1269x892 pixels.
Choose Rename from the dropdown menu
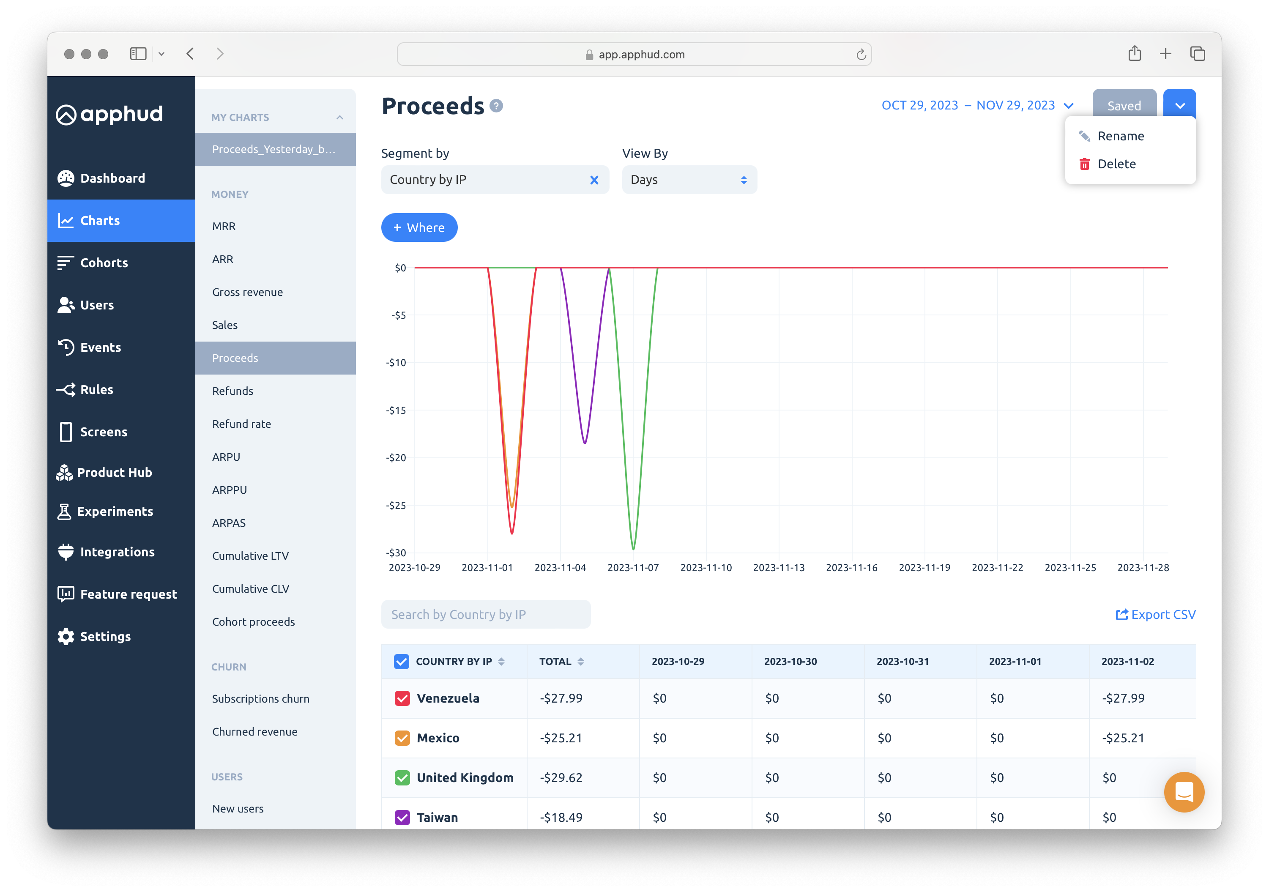1120,136
